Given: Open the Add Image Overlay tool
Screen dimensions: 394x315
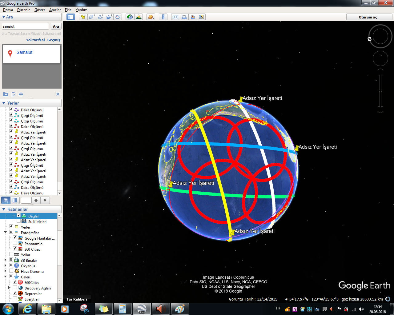Looking at the screenshot, I should (109, 17).
